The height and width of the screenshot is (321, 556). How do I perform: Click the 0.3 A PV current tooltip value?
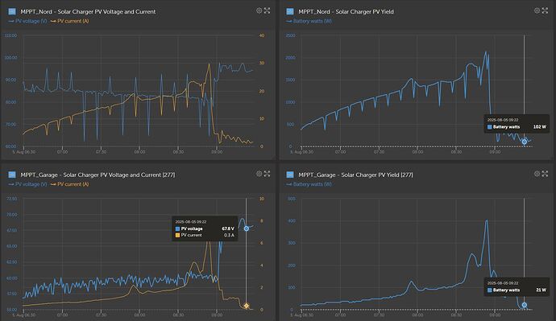pos(229,235)
